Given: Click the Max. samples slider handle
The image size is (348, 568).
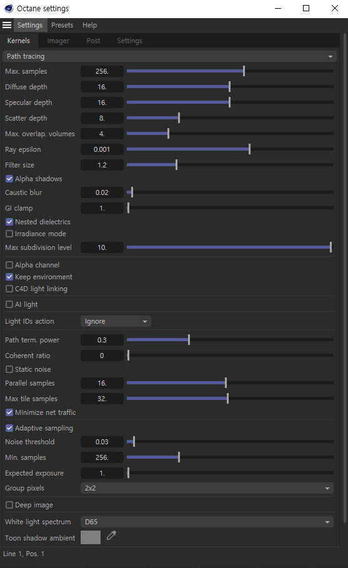Looking at the screenshot, I should [x=244, y=71].
